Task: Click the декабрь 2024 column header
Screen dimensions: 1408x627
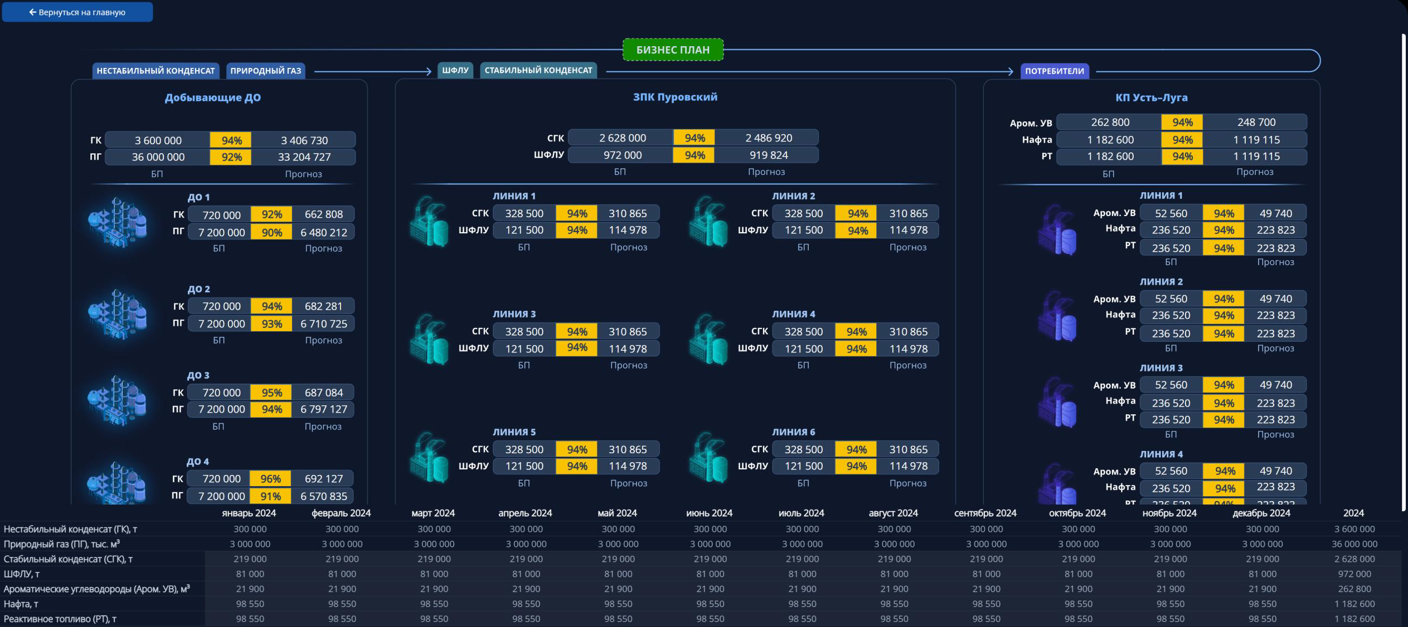Action: (x=1261, y=513)
